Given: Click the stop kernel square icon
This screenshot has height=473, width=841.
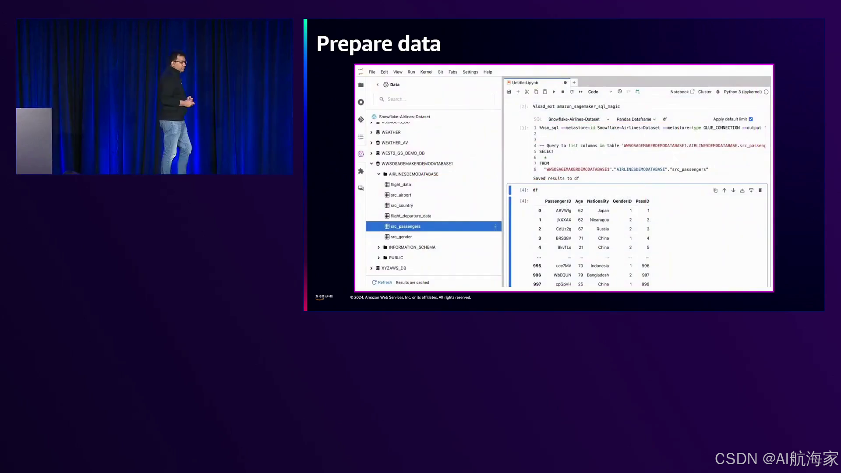Looking at the screenshot, I should point(563,92).
